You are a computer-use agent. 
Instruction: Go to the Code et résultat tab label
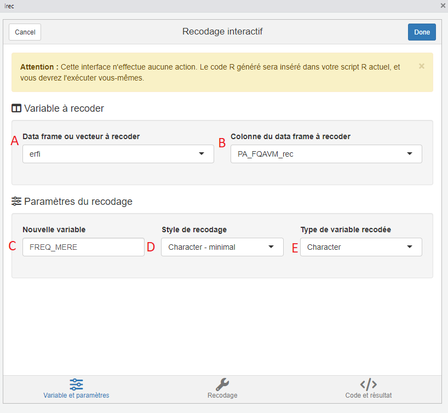point(368,395)
